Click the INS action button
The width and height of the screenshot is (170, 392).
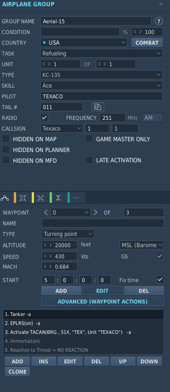tap(44, 361)
